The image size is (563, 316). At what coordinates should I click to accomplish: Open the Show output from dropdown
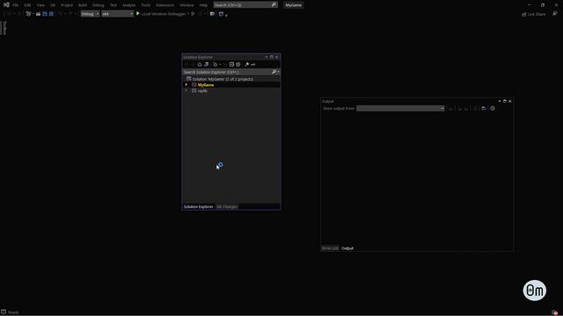point(400,108)
